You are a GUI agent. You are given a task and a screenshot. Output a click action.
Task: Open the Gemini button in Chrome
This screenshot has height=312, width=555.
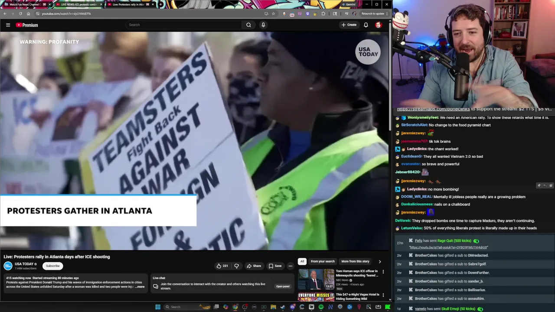click(x=348, y=4)
